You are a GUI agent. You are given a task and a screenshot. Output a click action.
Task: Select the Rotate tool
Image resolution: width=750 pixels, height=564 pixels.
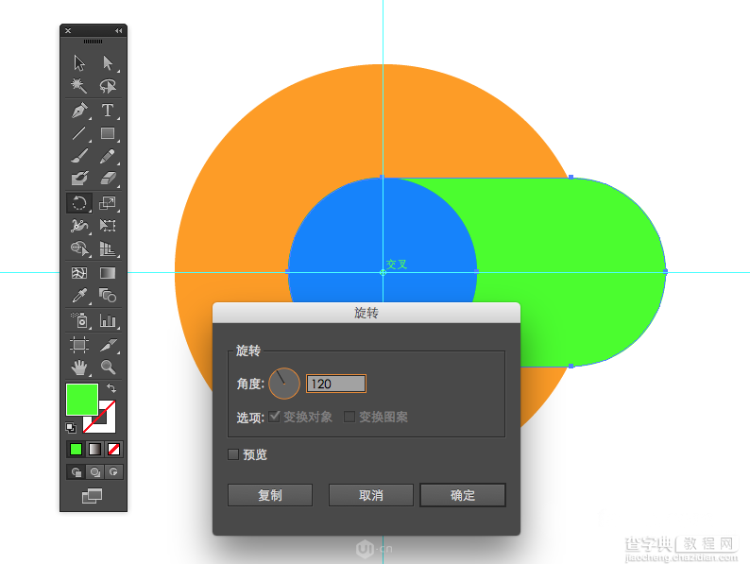[79, 203]
